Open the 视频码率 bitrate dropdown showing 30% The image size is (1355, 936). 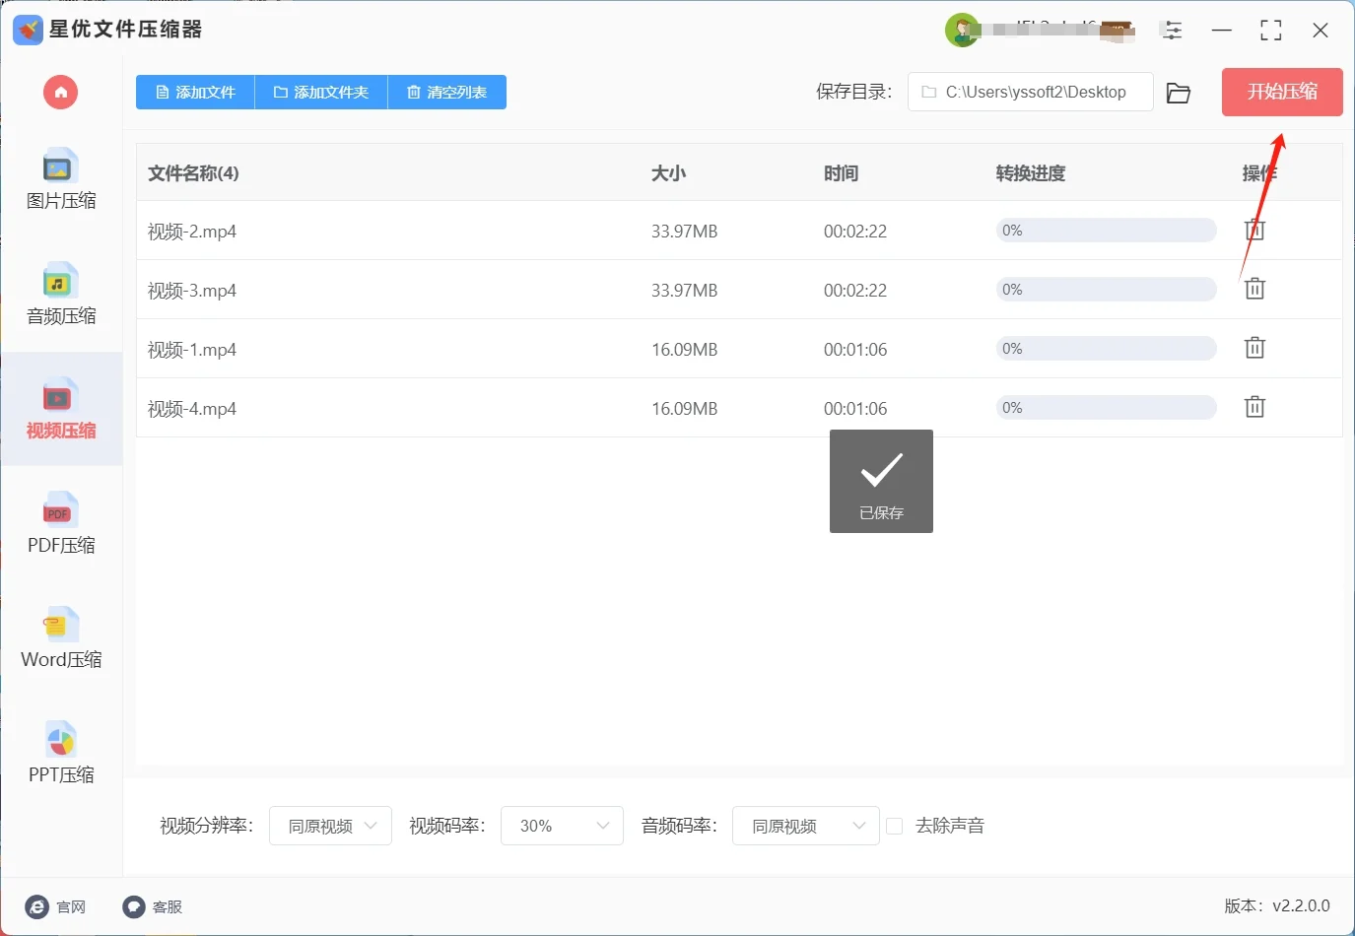coord(562,826)
